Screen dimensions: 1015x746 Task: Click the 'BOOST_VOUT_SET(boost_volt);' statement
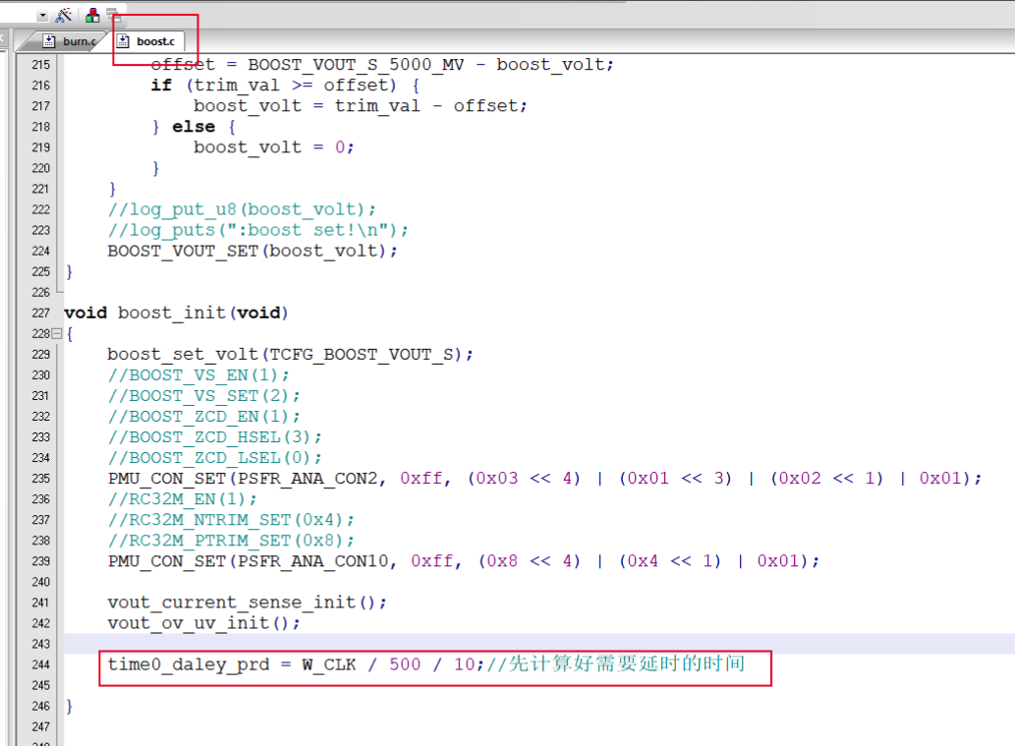click(253, 252)
